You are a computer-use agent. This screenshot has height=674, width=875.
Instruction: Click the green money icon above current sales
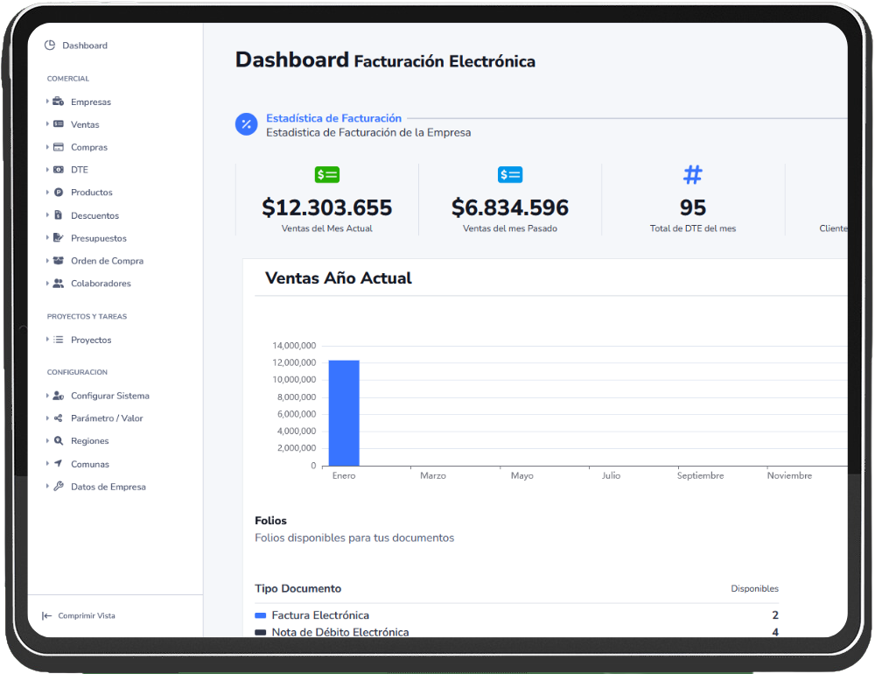327,175
